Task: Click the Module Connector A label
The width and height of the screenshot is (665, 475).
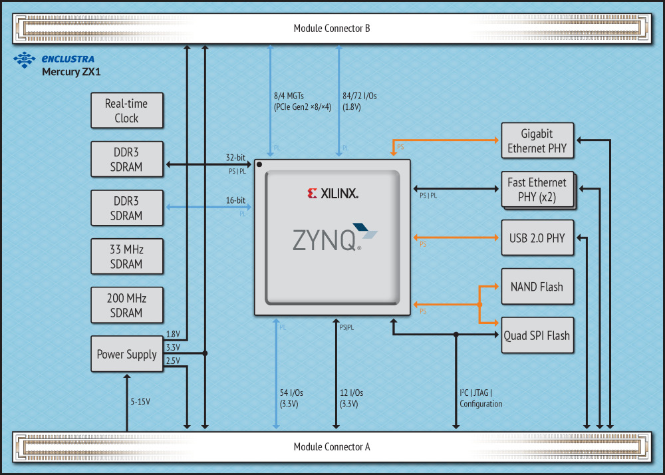Action: point(332,446)
